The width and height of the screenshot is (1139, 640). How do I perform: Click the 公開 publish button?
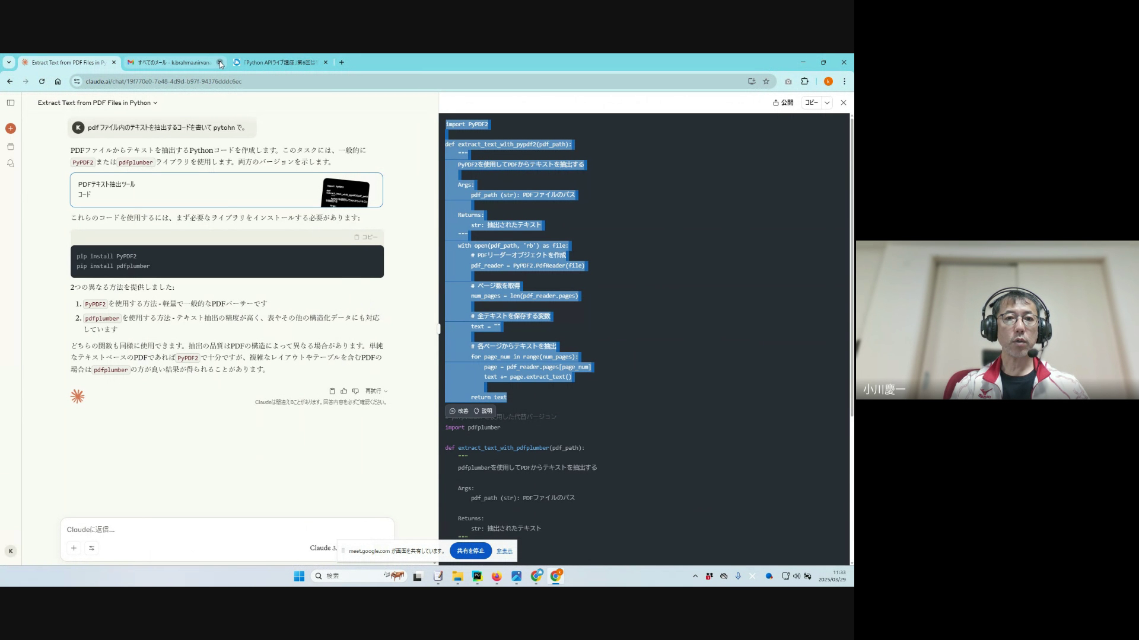783,103
